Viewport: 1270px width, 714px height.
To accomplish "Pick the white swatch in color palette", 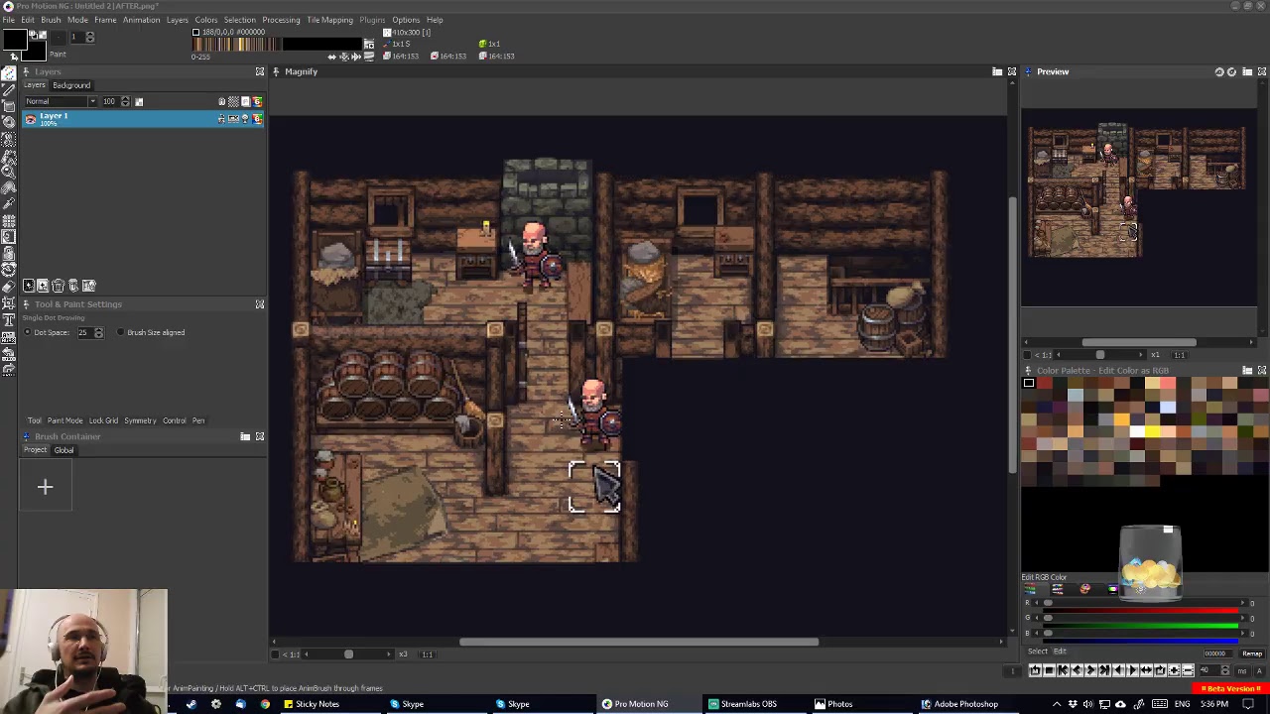I will coord(1137,430).
